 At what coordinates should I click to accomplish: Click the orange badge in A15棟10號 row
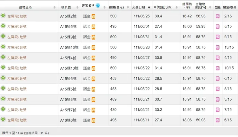point(93,68)
